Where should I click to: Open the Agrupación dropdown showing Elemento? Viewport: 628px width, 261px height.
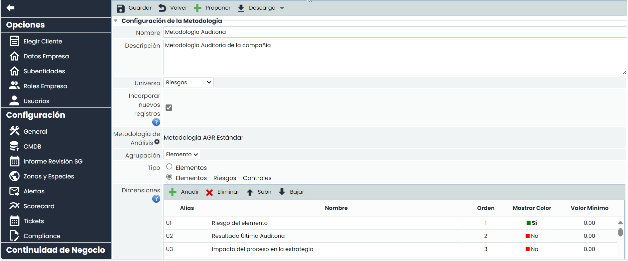point(182,155)
